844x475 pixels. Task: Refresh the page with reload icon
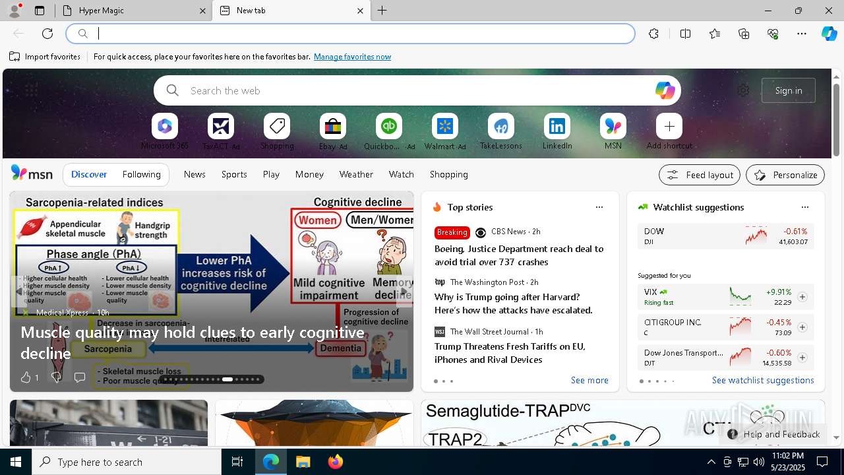[x=47, y=34]
